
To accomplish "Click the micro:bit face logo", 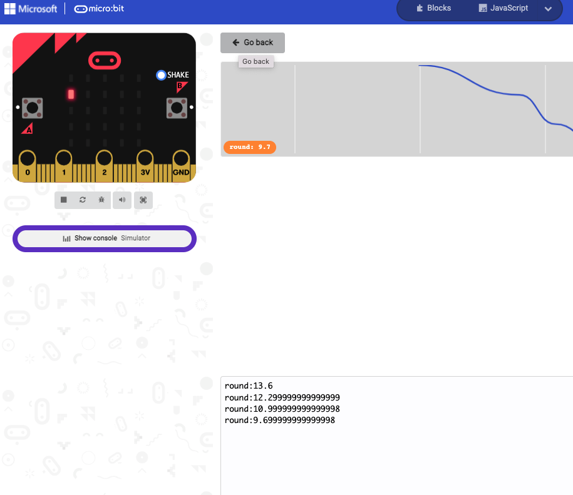I will tap(105, 60).
